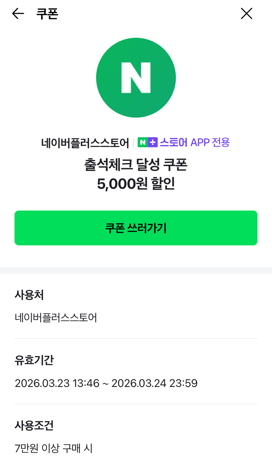Tap the 쿠폰 쓰러가기 green button
This screenshot has height=465, width=272.
pos(136,228)
